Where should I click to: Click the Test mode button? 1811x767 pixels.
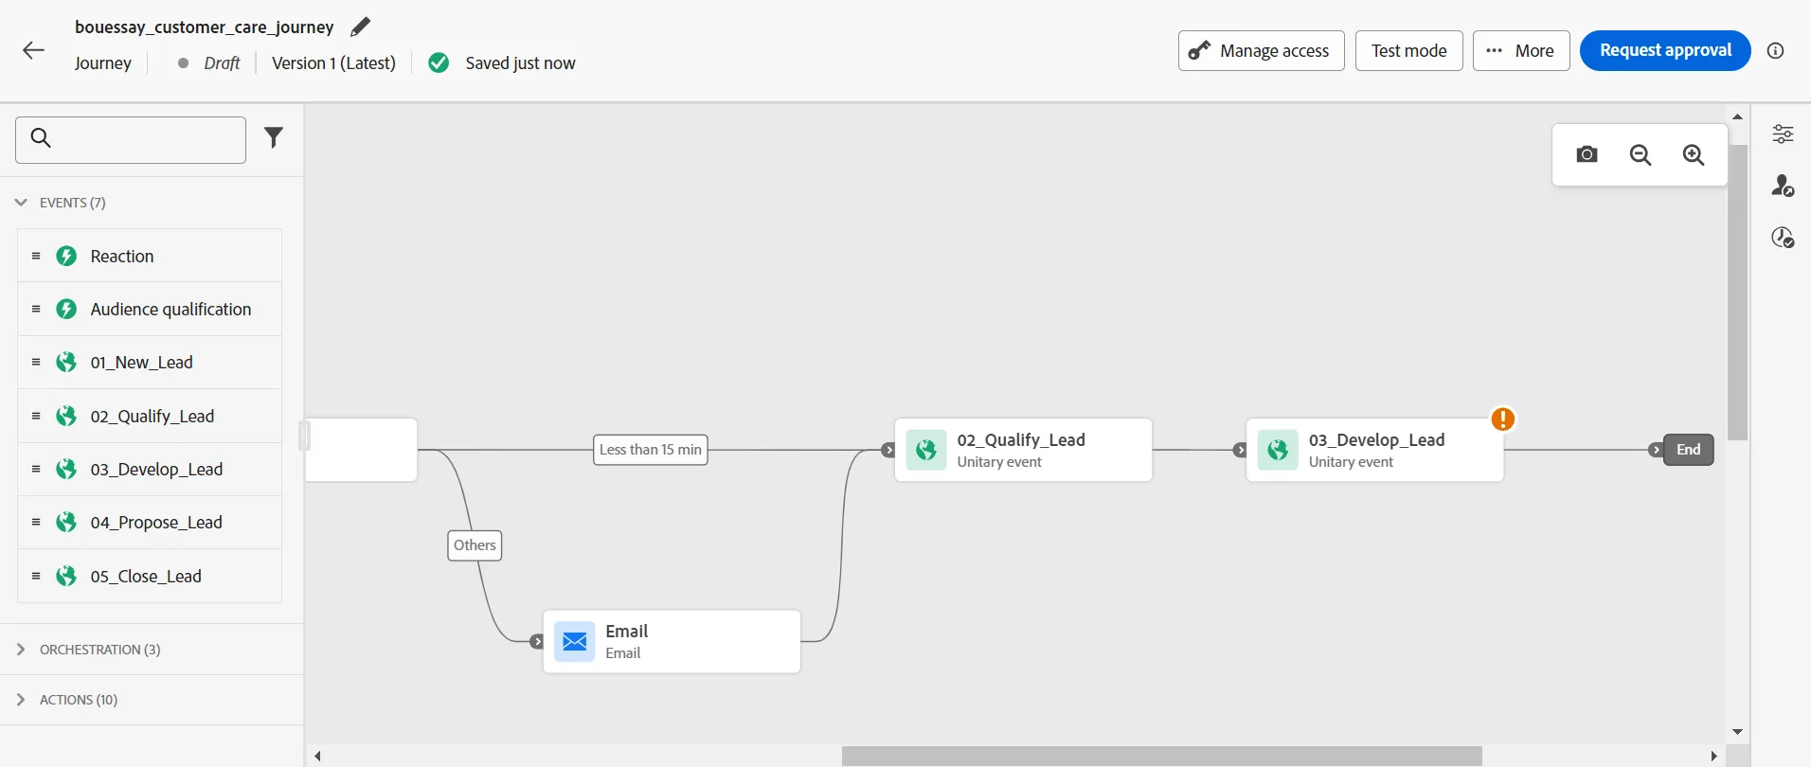coord(1408,51)
